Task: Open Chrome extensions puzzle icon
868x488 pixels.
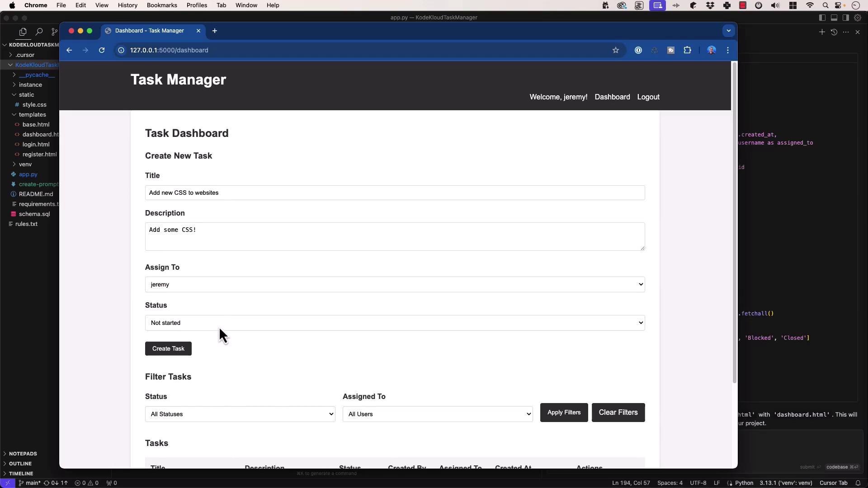Action: (687, 50)
